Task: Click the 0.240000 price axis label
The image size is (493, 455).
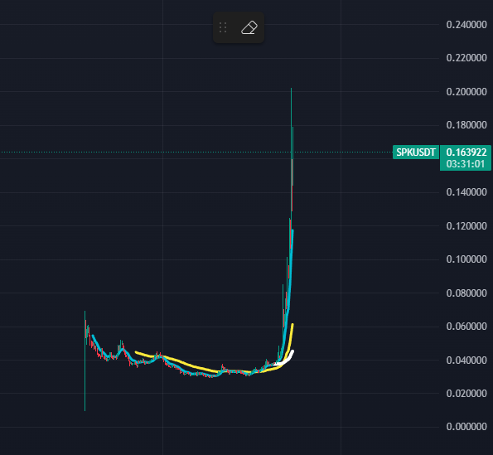Action: point(466,25)
